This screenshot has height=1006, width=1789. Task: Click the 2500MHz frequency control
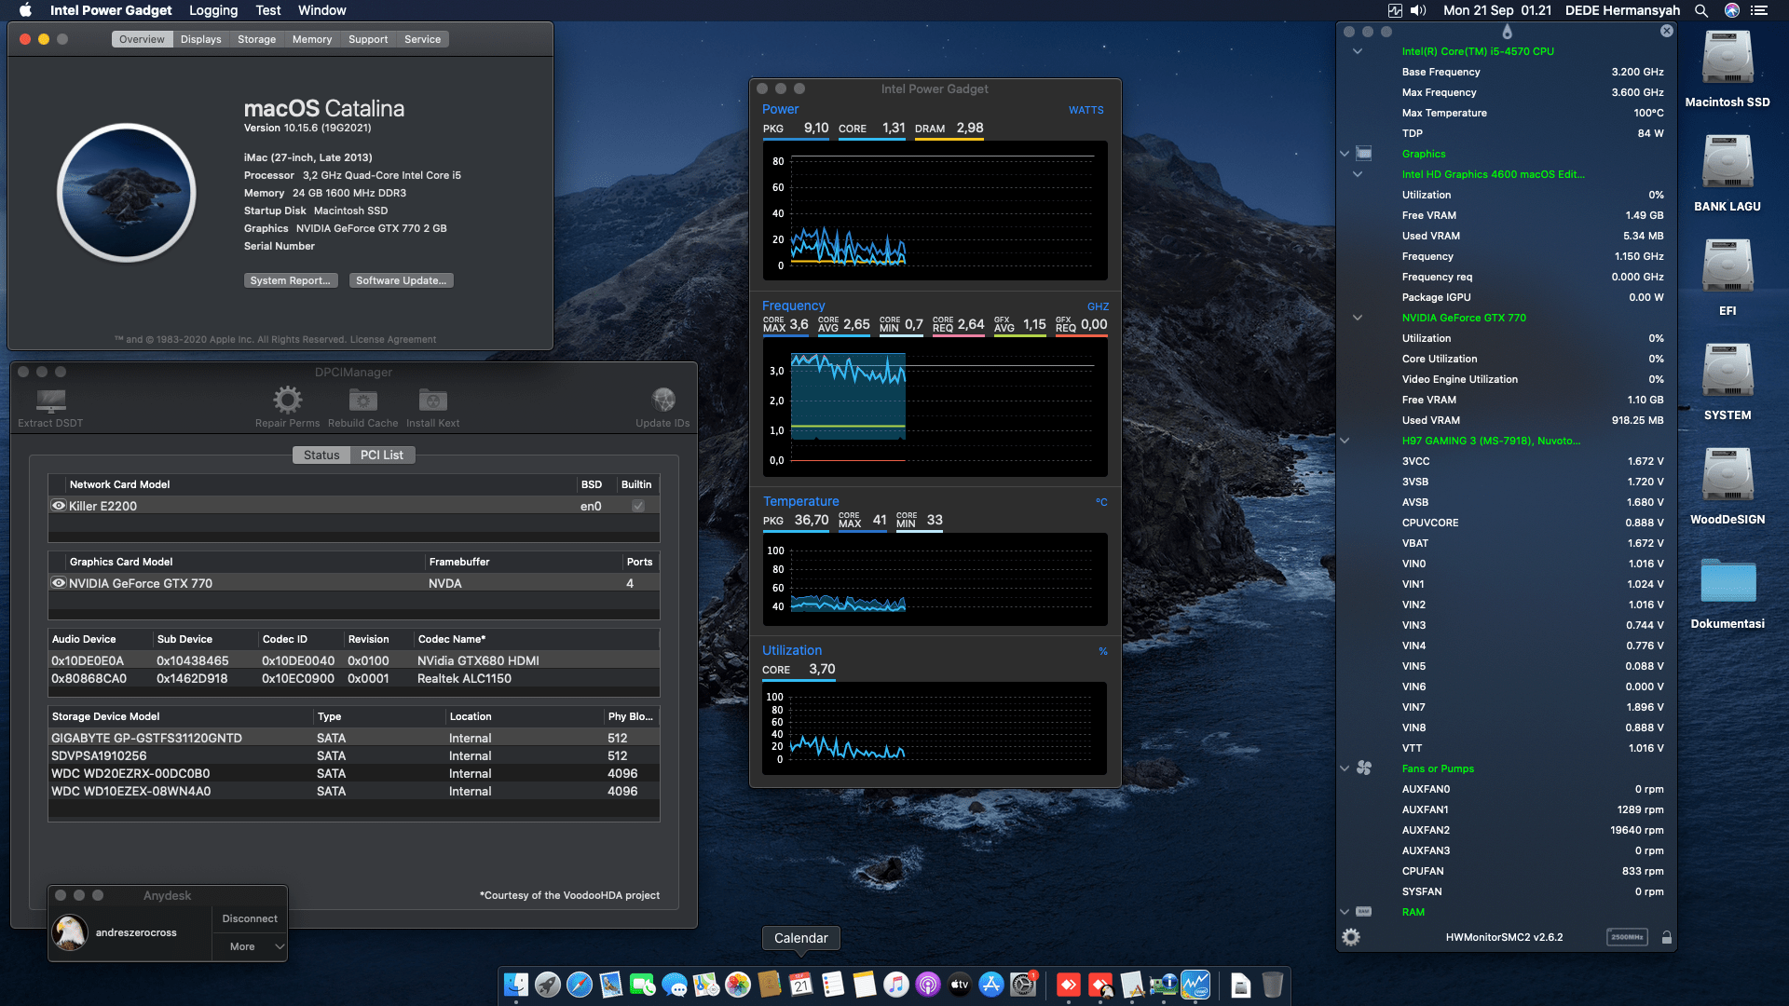coord(1627,937)
